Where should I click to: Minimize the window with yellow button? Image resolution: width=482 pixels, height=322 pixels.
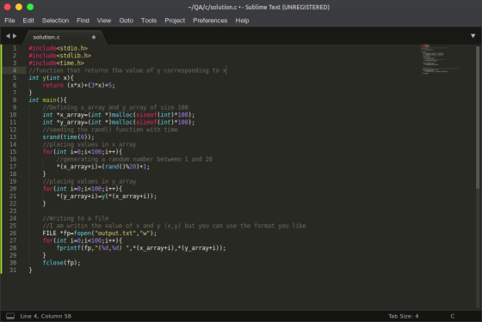pyautogui.click(x=19, y=7)
